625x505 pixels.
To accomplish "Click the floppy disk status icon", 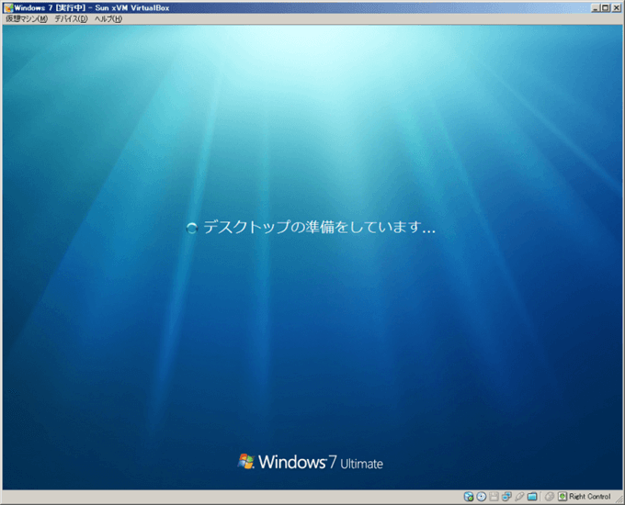I will tap(494, 497).
